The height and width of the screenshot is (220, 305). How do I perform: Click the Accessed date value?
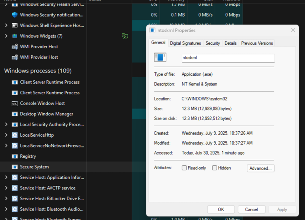213,153
